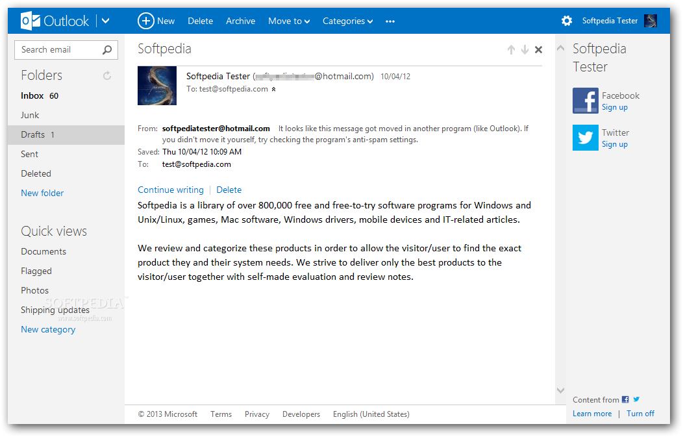Viewport: 683px width, 437px height.
Task: Click the search magnifier icon
Action: coord(106,49)
